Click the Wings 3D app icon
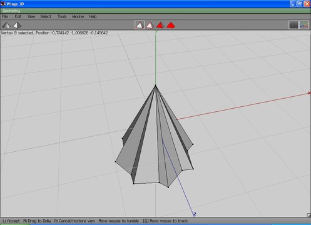The height and width of the screenshot is (225, 311). [x=3, y=4]
